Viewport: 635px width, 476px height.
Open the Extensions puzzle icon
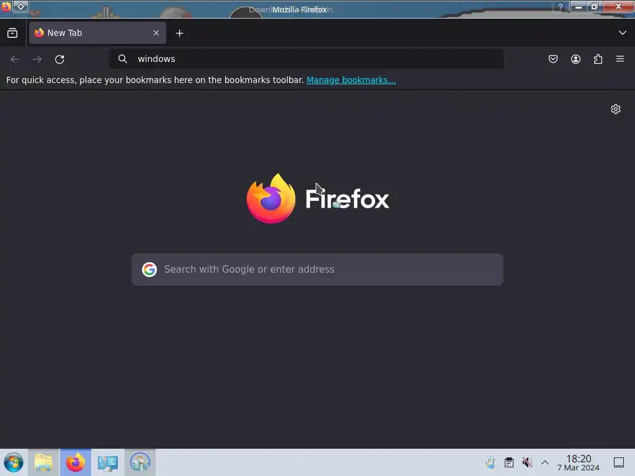point(598,59)
